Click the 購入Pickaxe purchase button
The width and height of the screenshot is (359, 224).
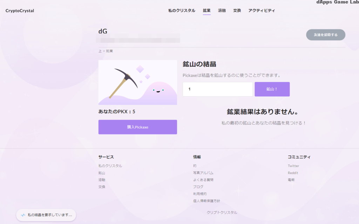click(x=137, y=127)
